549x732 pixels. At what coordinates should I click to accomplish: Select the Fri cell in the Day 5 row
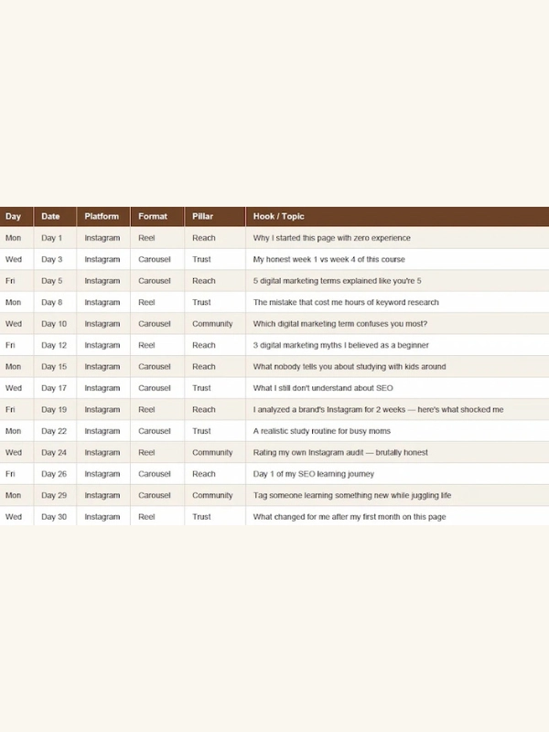tap(16, 281)
